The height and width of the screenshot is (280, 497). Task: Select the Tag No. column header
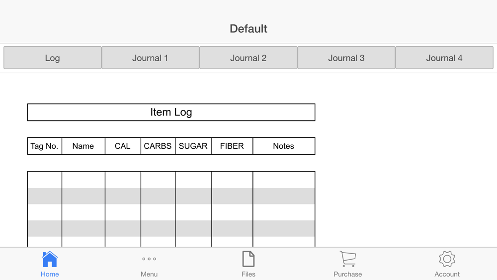point(45,146)
